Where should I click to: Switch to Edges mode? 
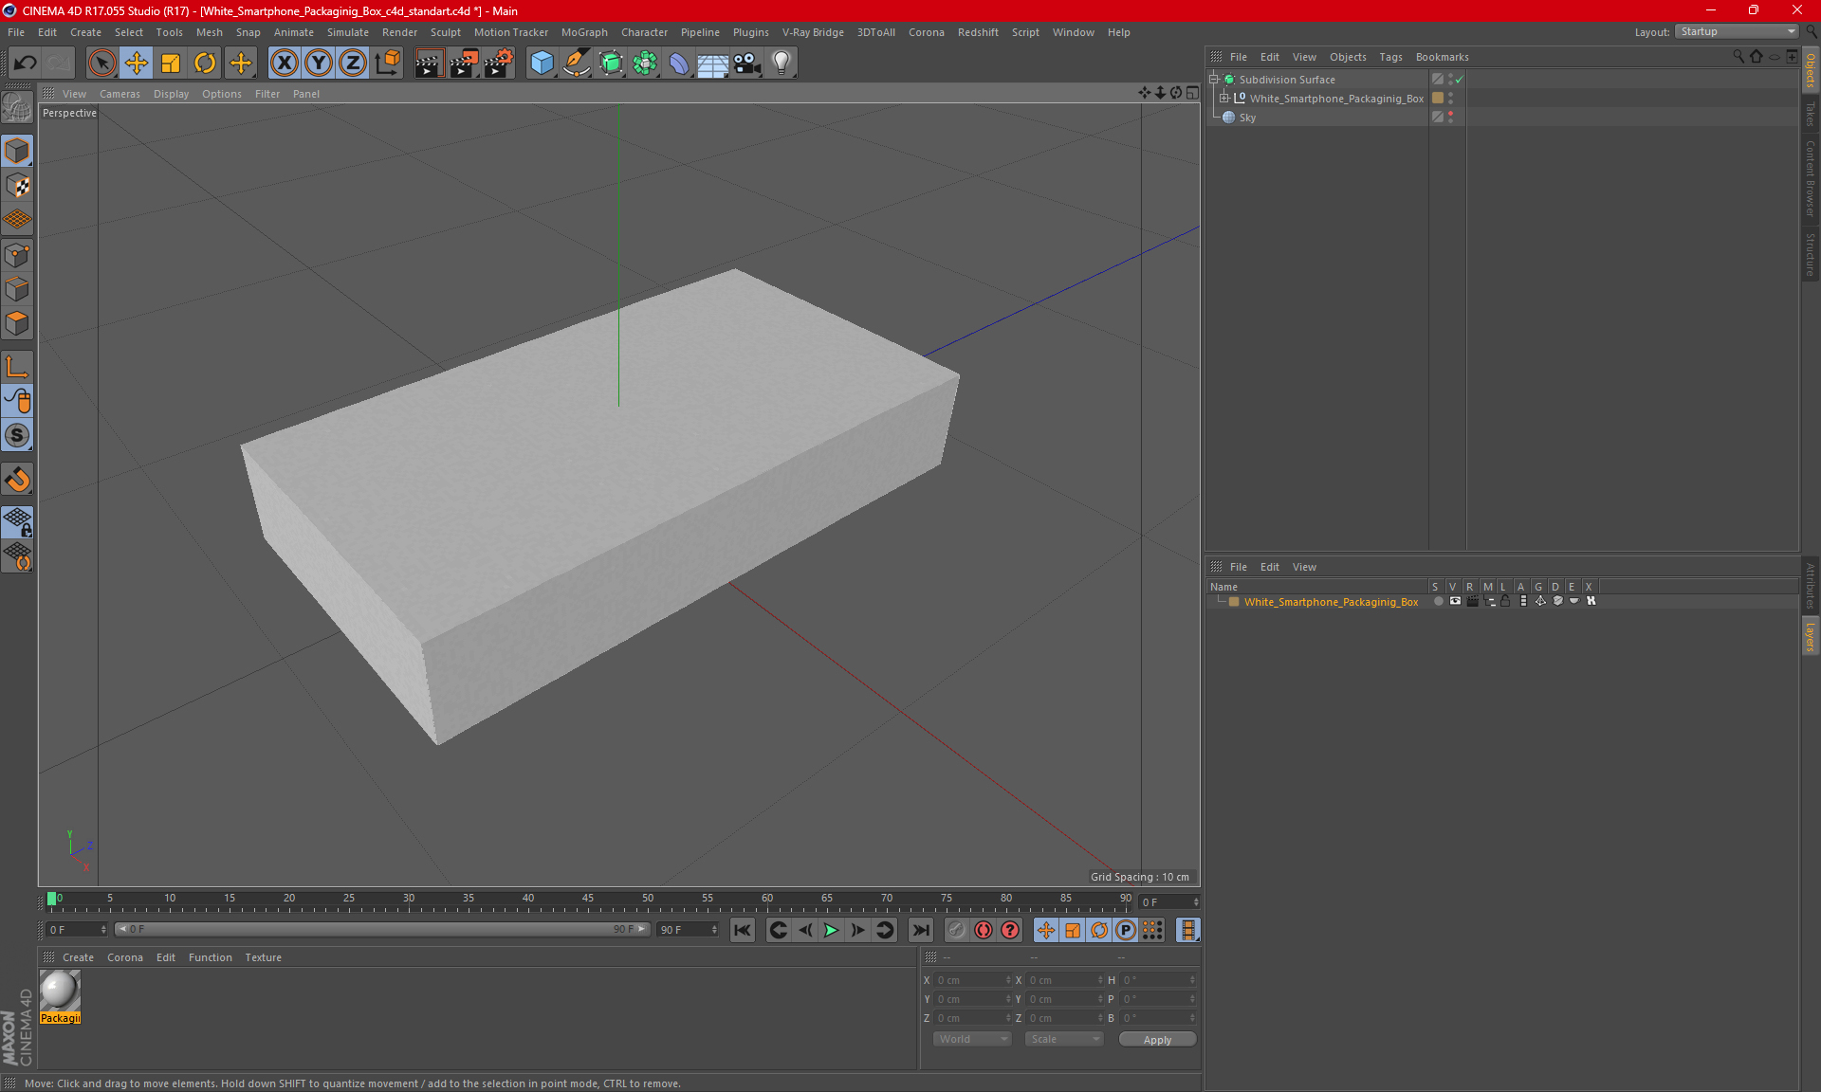pos(17,289)
